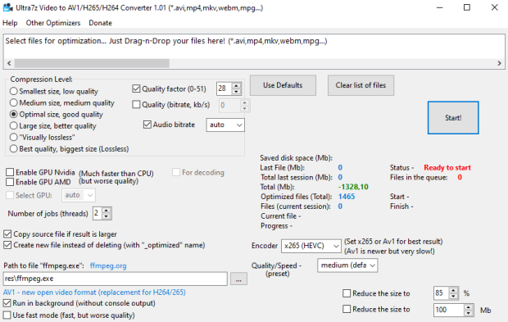The image size is (508, 322).
Task: Open the ffmpeg.org link
Action: coord(108,266)
